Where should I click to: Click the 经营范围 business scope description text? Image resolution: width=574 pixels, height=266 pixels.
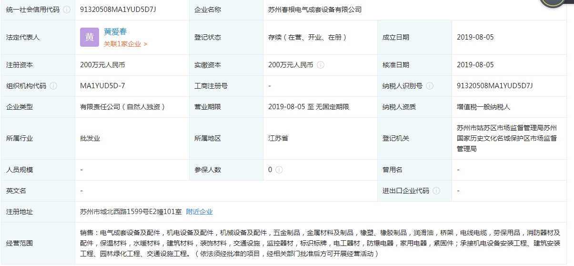click(x=320, y=243)
